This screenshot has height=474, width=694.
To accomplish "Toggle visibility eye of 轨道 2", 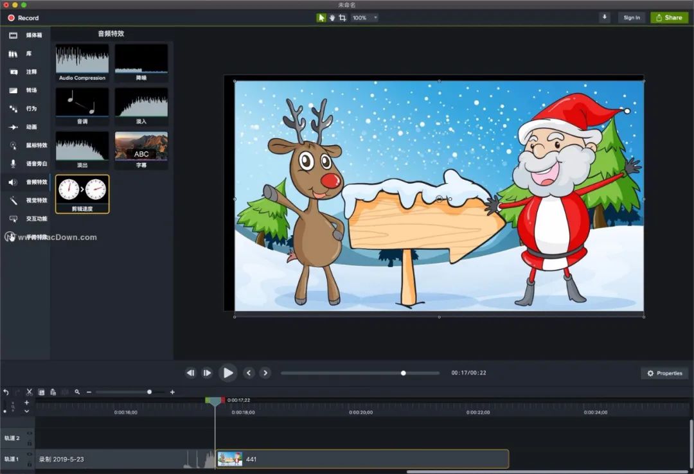I will point(30,434).
